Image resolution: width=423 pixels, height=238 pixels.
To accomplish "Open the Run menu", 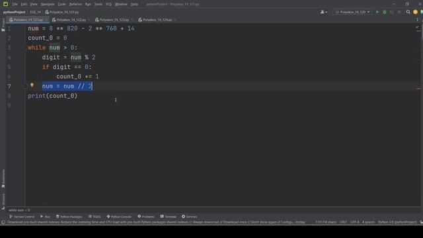I will 88,4.
